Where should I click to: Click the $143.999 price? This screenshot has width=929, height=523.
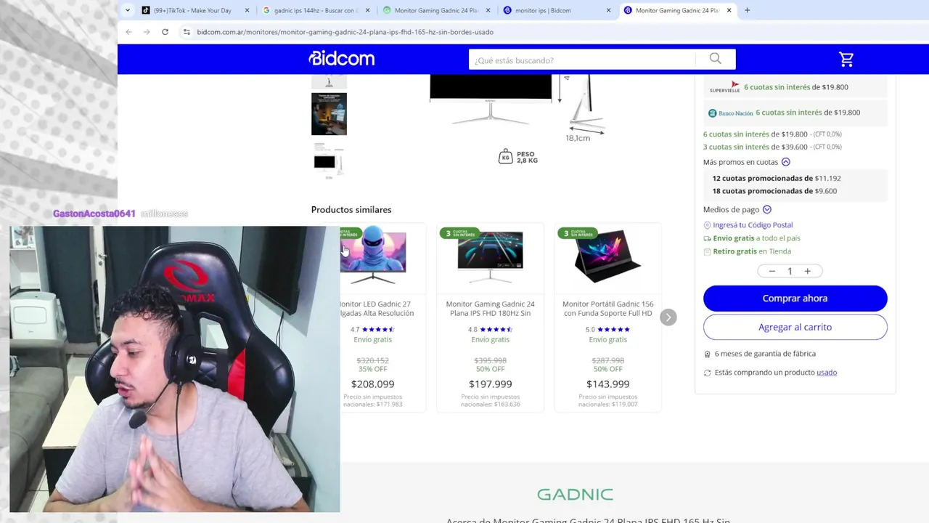607,384
